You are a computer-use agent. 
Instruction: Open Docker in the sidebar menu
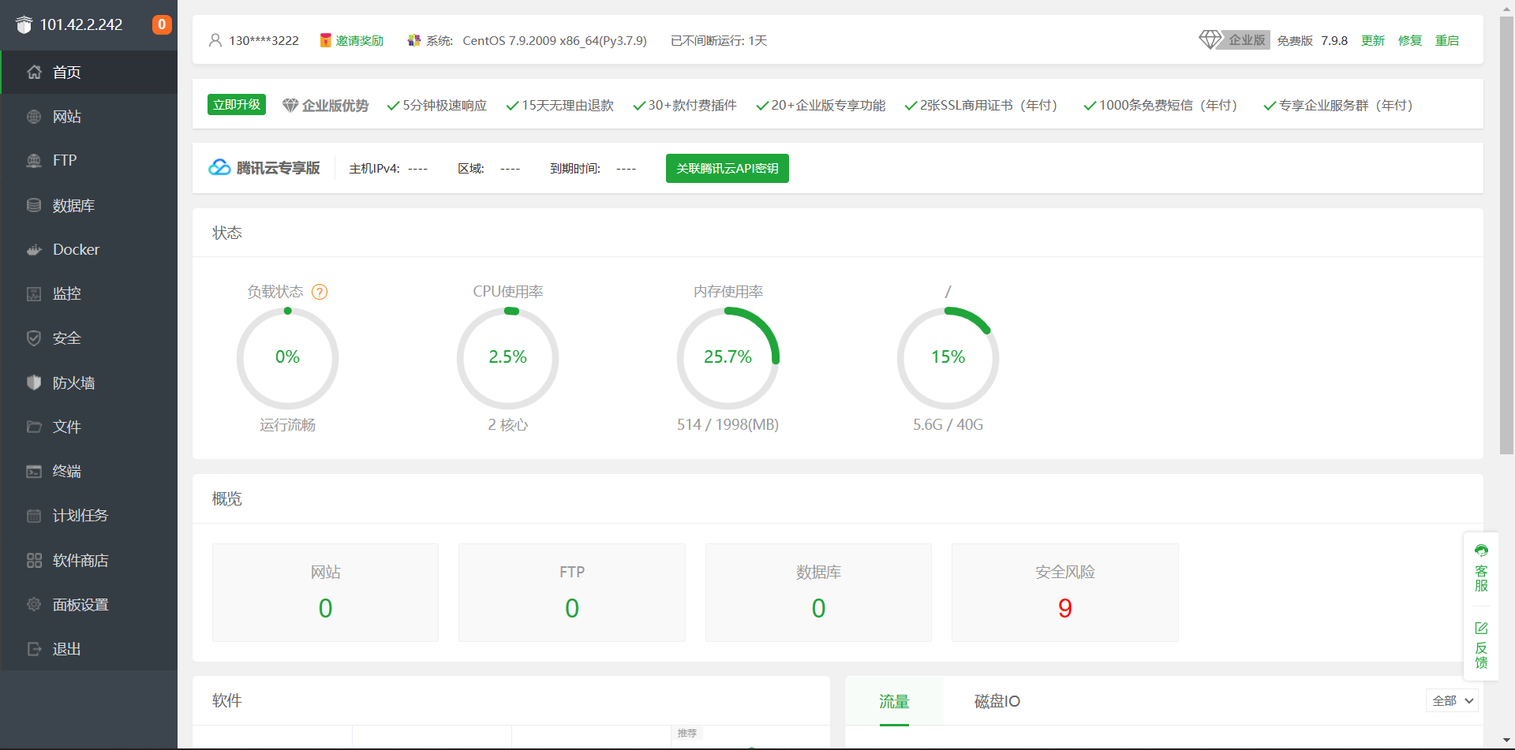tap(88, 250)
